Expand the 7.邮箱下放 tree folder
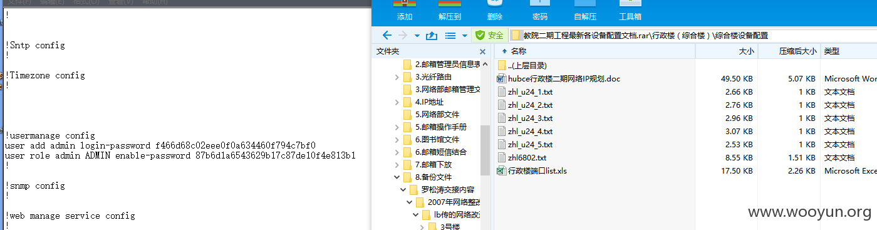 [x=397, y=164]
